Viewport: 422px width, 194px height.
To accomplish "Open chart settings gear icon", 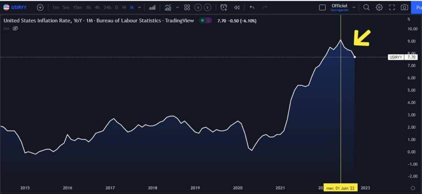I will pos(379,7).
